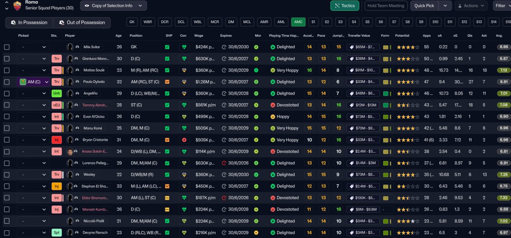
Task: Tick the checkbox for Bryan Cristante
Action: [6, 140]
